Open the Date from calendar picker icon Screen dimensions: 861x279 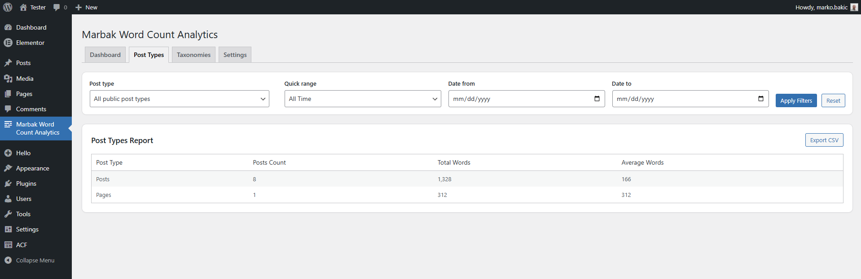coord(597,99)
